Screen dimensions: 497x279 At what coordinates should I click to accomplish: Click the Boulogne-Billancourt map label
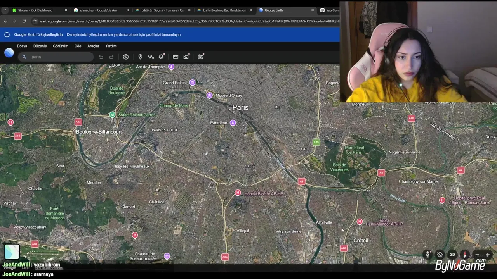[99, 132]
